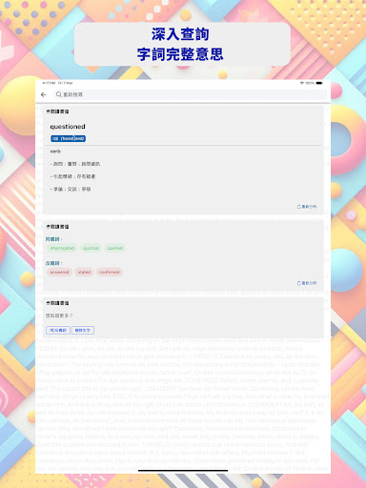Click re-analyze link in the definition card
This screenshot has width=366, height=488.
coord(307,207)
